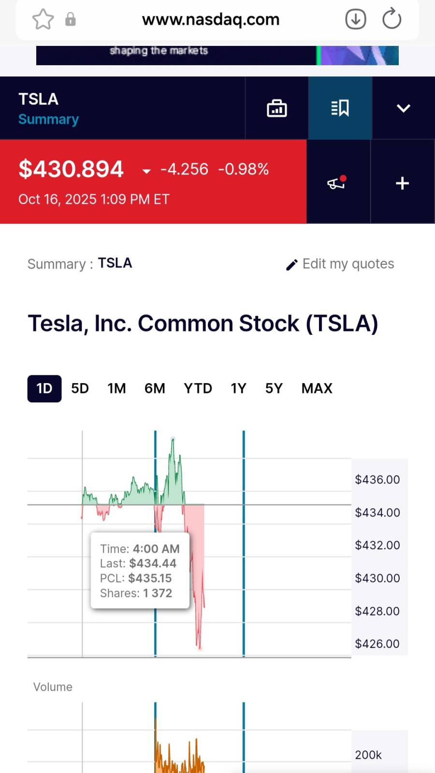Click the pencil Edit my quotes icon
This screenshot has width=435, height=773.
click(x=291, y=265)
